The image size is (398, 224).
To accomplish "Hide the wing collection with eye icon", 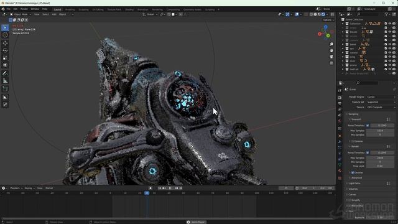I will [x=390, y=57].
